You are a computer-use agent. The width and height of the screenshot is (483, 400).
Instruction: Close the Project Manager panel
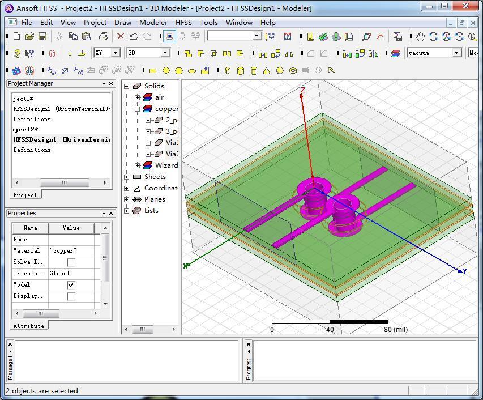click(x=111, y=83)
